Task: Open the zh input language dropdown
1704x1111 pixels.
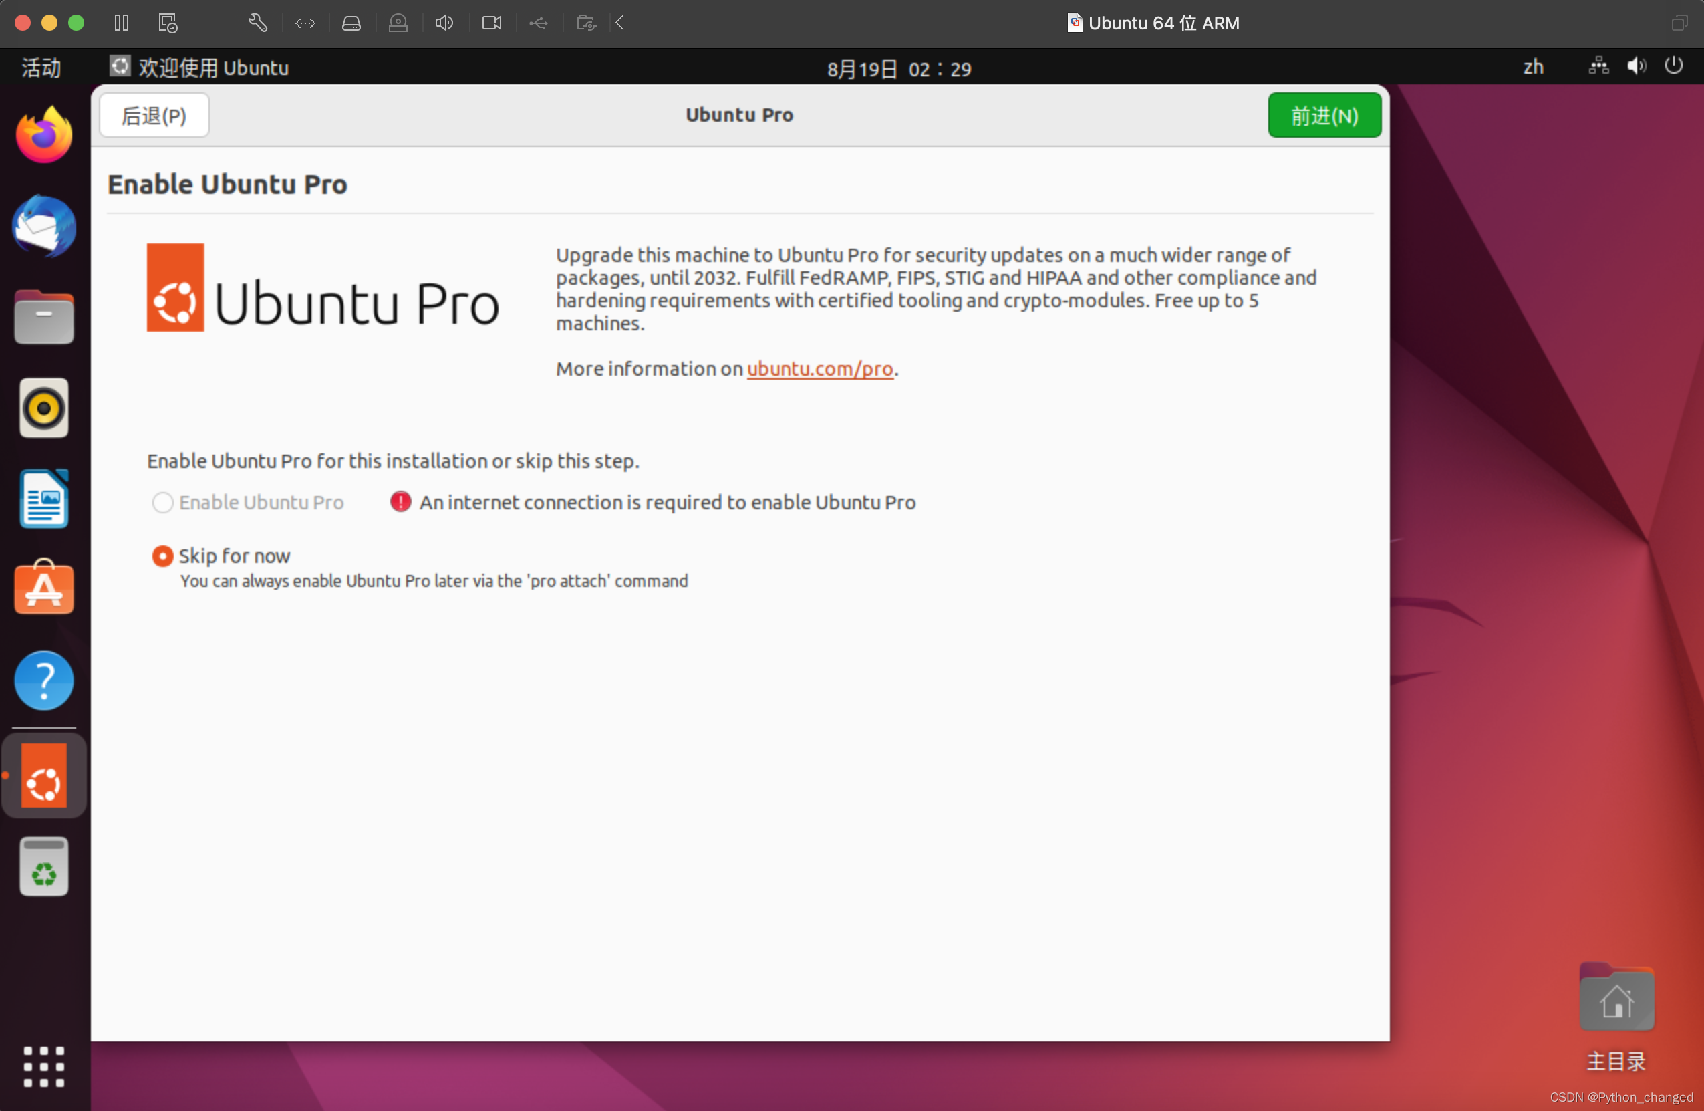Action: tap(1533, 68)
